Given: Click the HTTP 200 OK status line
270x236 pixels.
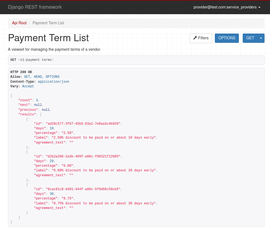Looking at the screenshot, I should pyautogui.click(x=21, y=72).
